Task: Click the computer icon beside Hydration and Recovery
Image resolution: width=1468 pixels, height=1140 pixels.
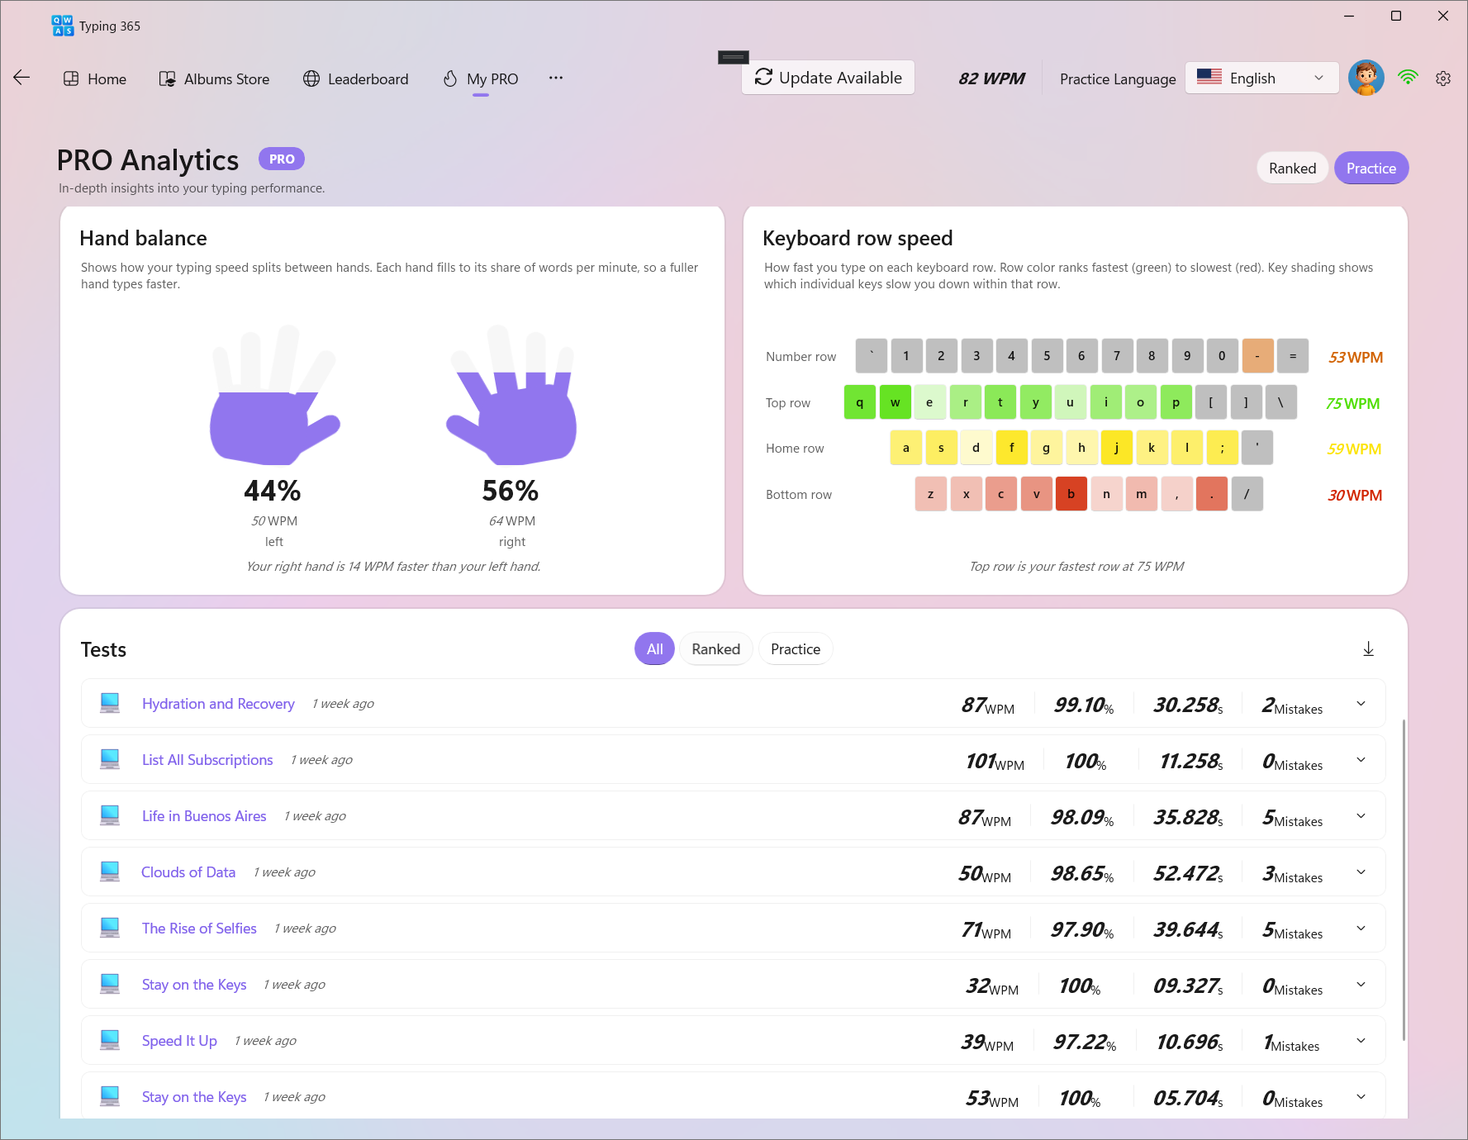Action: (x=110, y=703)
